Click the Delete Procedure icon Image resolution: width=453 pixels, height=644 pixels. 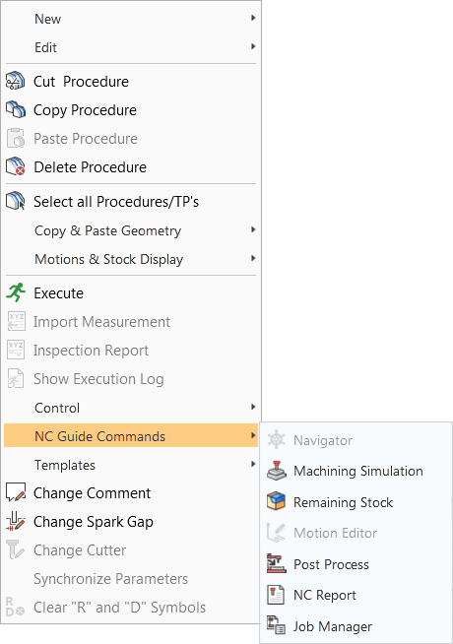pyautogui.click(x=15, y=166)
